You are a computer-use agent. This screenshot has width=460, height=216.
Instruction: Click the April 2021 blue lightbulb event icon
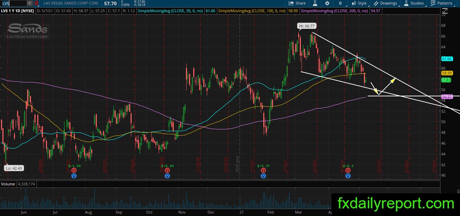pyautogui.click(x=348, y=176)
